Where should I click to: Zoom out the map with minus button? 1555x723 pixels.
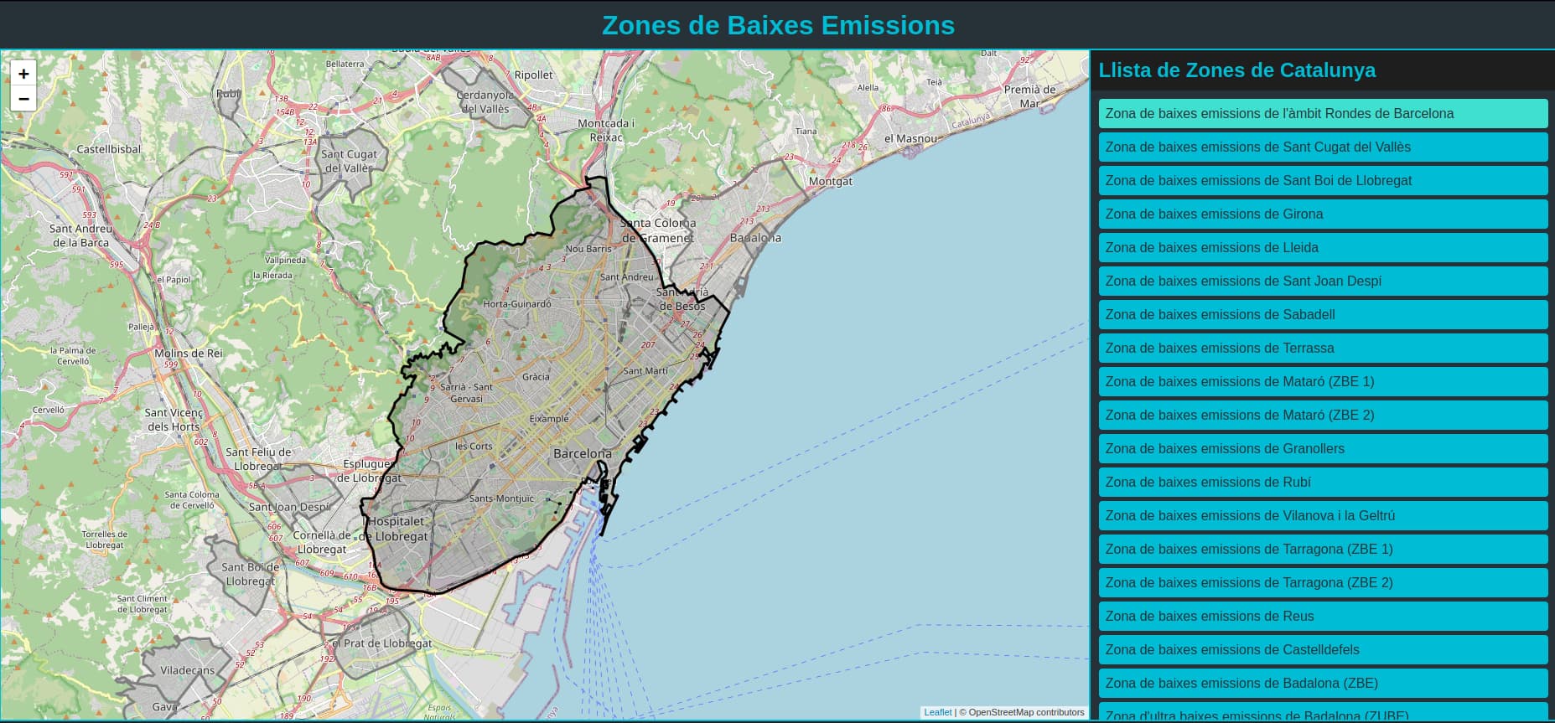[x=23, y=99]
